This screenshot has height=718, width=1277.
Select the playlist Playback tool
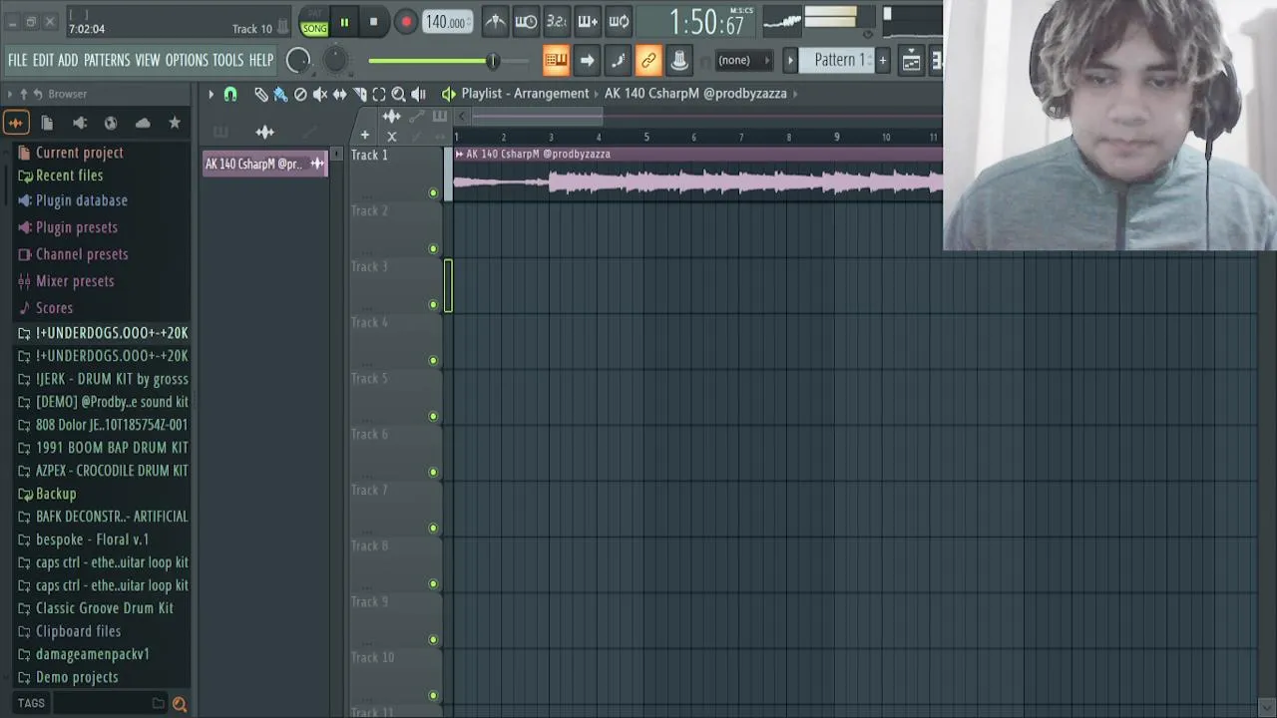pyautogui.click(x=418, y=94)
